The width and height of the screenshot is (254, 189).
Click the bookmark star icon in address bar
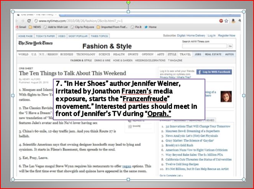point(226,21)
